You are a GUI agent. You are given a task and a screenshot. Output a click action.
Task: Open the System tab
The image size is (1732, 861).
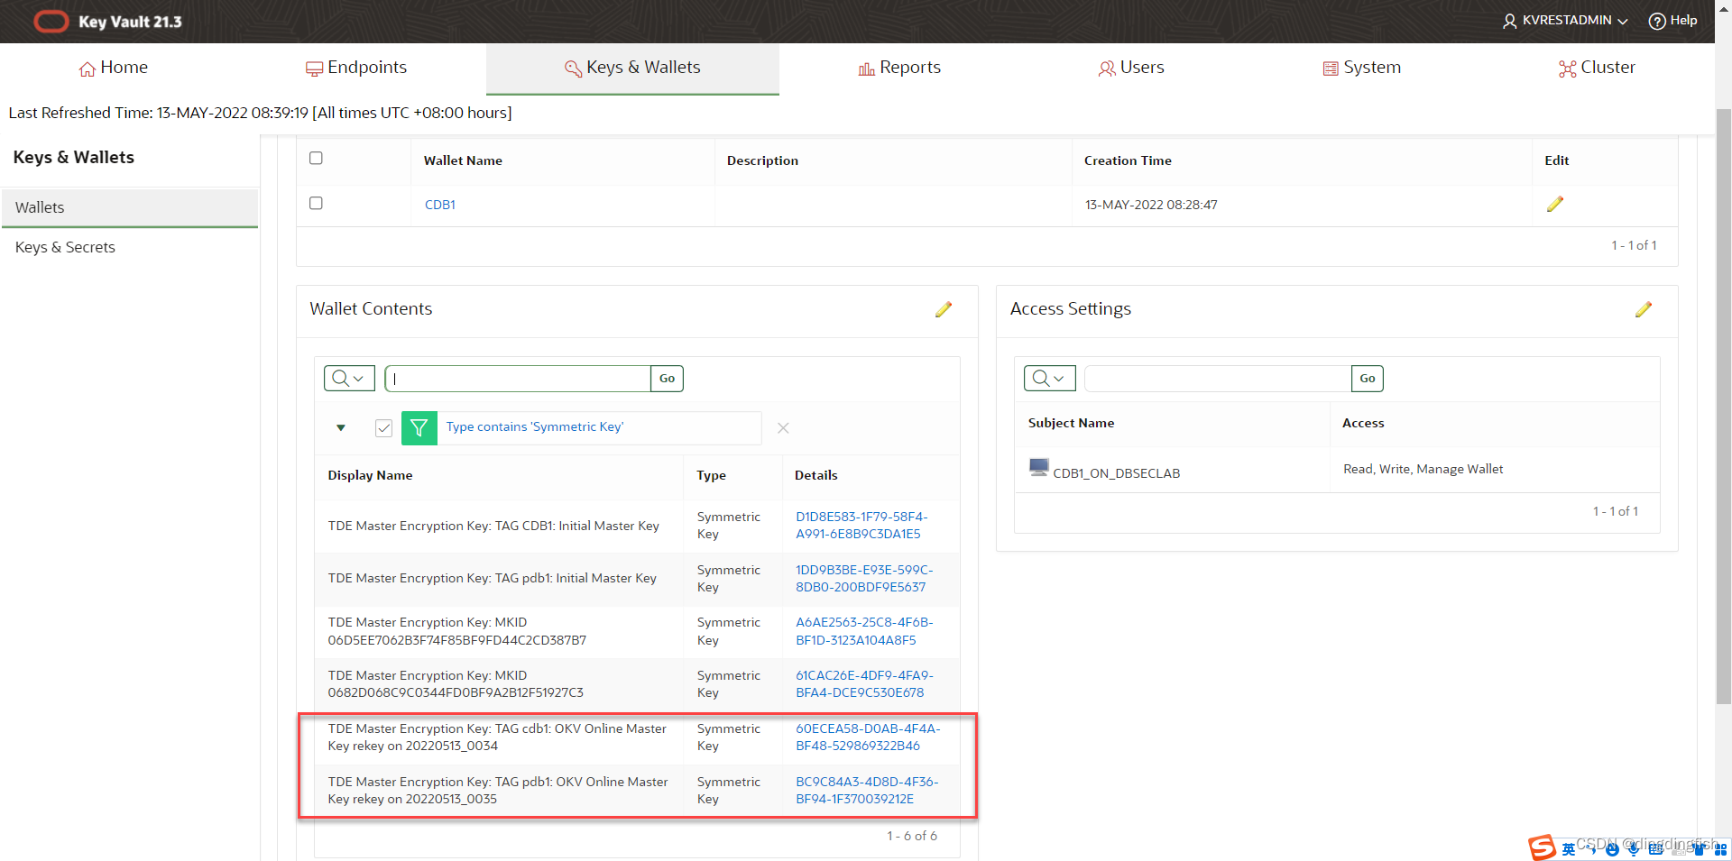tap(1361, 68)
